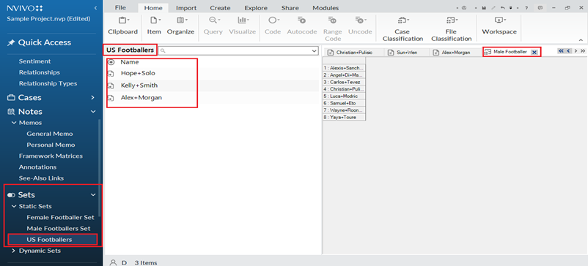Image resolution: width=588 pixels, height=266 pixels.
Task: Collapse the Sets section chevron
Action: click(x=93, y=194)
